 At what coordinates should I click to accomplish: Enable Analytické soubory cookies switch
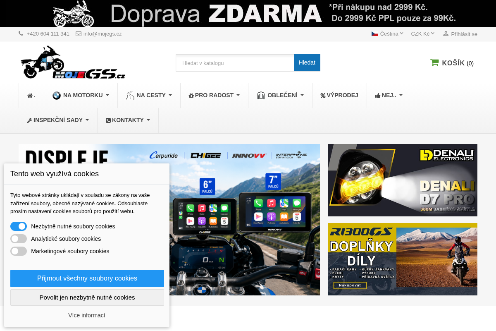[x=19, y=239]
